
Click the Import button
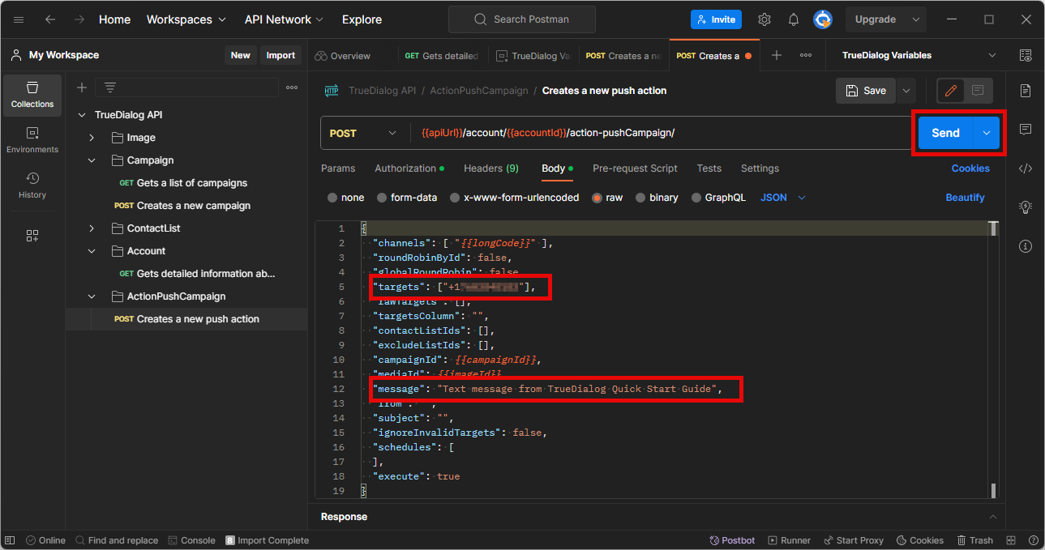(x=281, y=55)
